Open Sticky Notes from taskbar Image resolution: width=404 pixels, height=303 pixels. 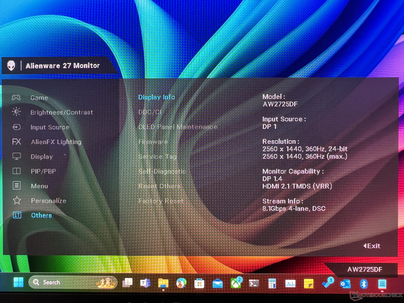coord(309,284)
